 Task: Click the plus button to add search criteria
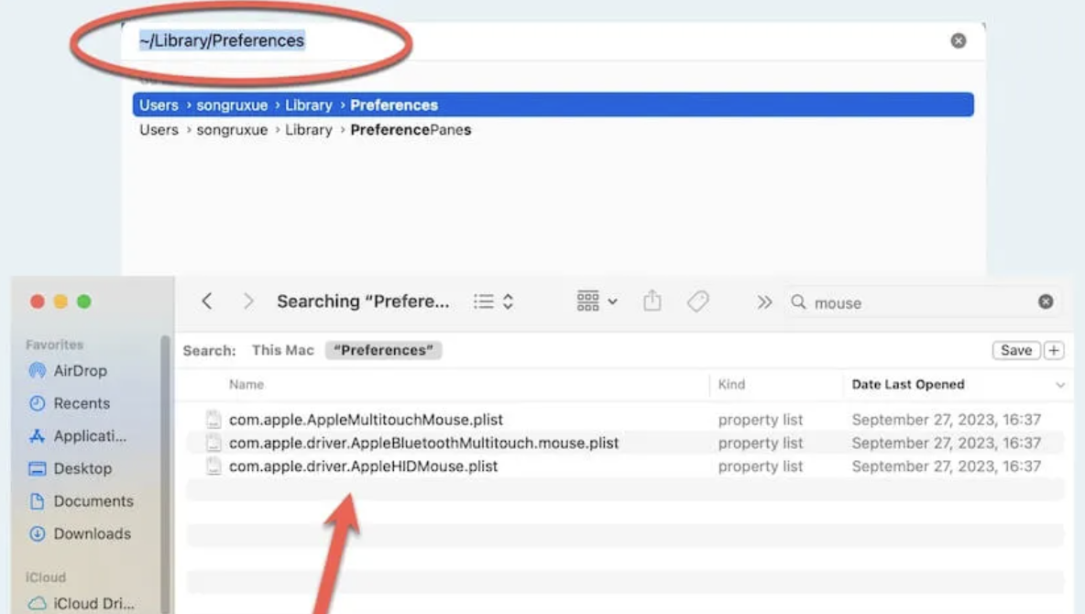coord(1052,349)
